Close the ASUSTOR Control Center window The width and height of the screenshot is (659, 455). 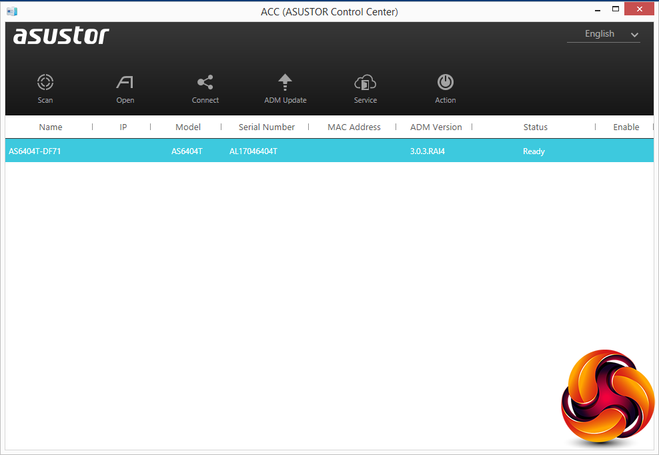[x=639, y=9]
